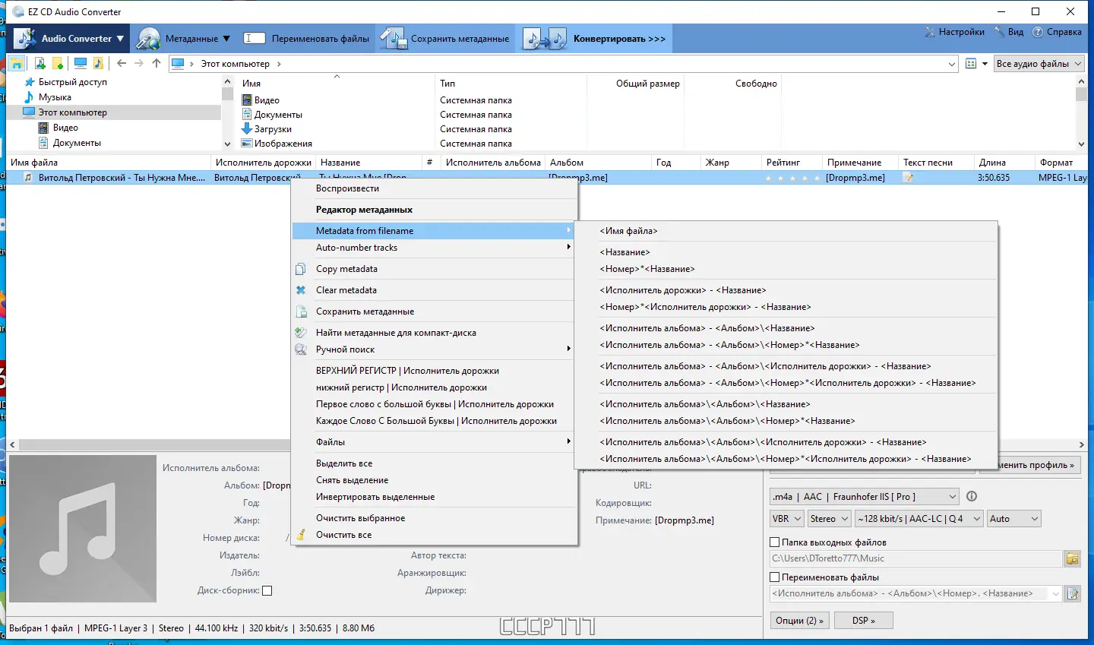
Task: Click the add audio files icon
Action: pyautogui.click(x=40, y=64)
